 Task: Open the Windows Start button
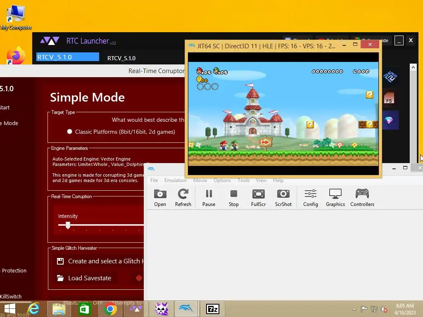click(x=10, y=309)
